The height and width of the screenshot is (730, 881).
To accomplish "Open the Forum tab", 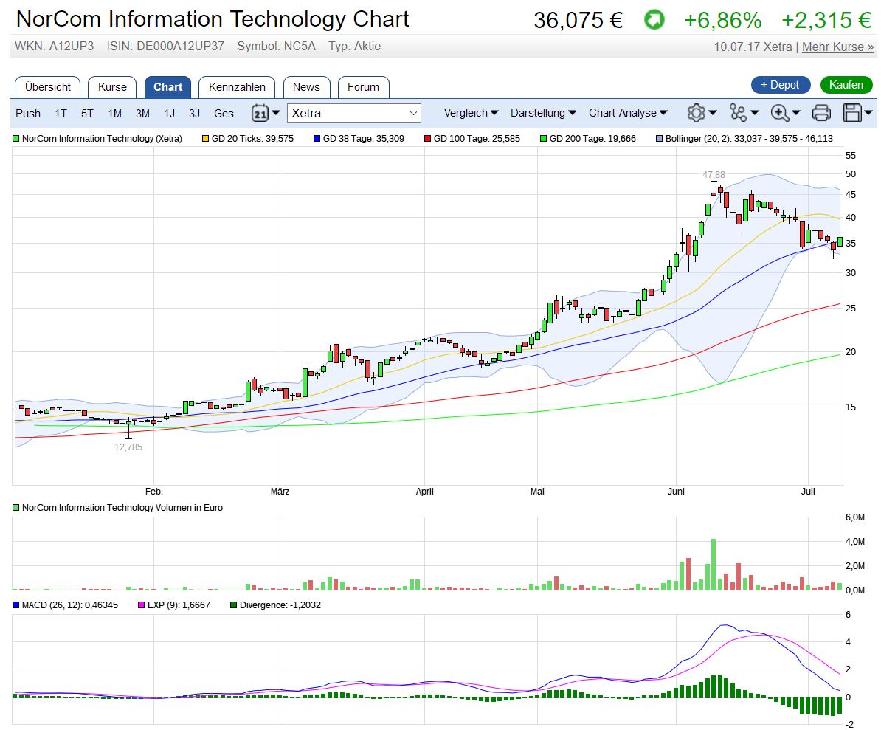I will point(364,87).
